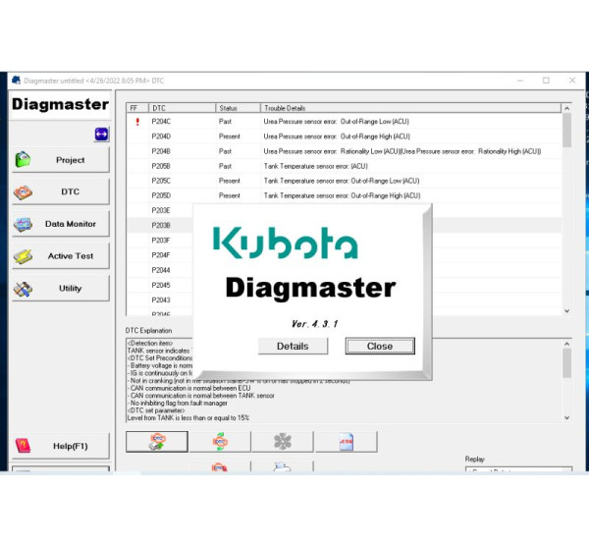
Task: Open the DTC section in sidebar
Action: pos(60,191)
